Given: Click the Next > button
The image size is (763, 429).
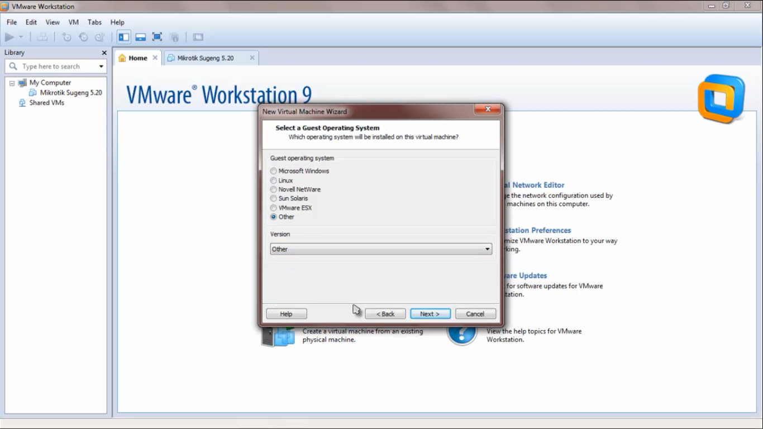Looking at the screenshot, I should pos(430,314).
